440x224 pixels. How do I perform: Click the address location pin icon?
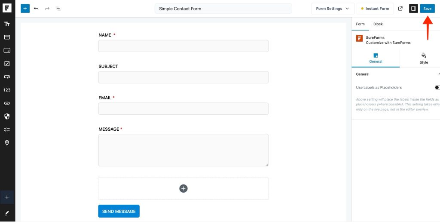coord(7,143)
